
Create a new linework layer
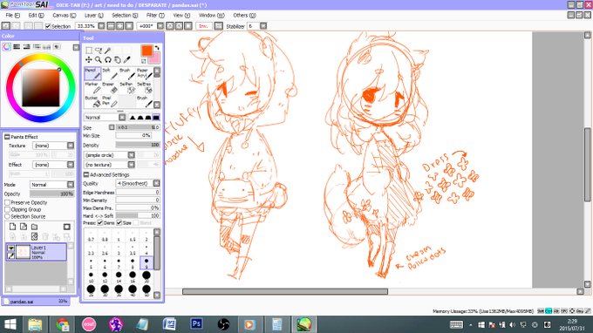24,227
